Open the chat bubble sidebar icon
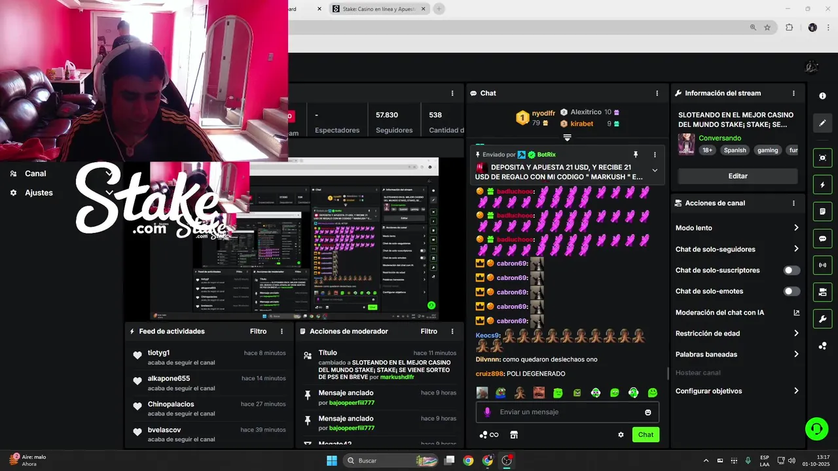The height and width of the screenshot is (471, 838). pos(822,238)
